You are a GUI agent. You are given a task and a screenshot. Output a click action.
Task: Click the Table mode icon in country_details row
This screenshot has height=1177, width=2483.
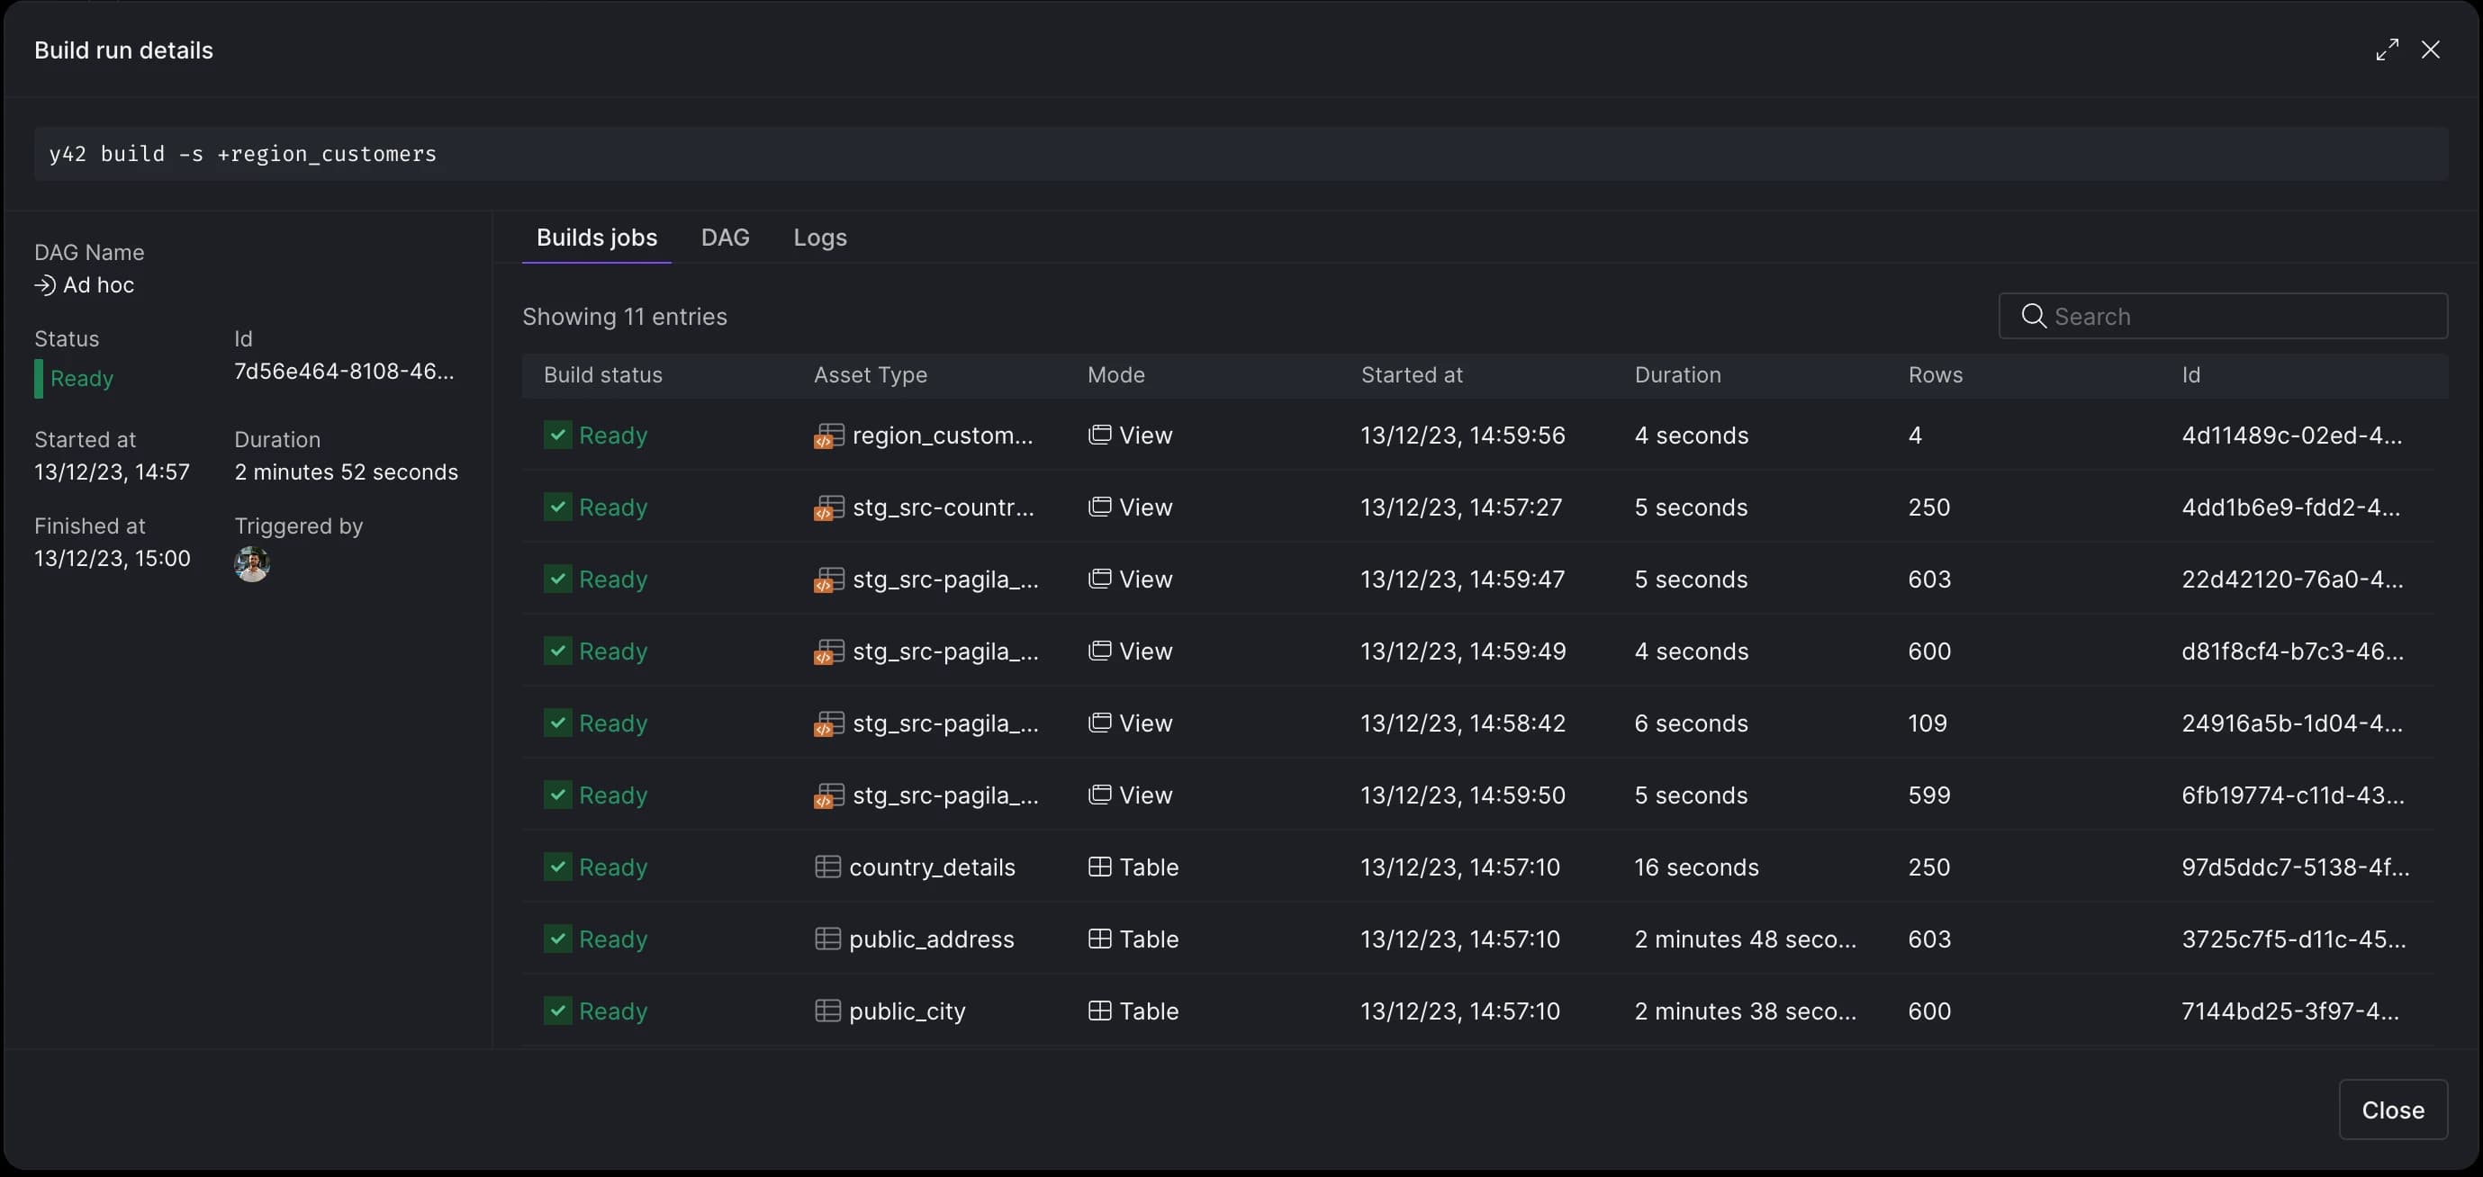(1099, 867)
